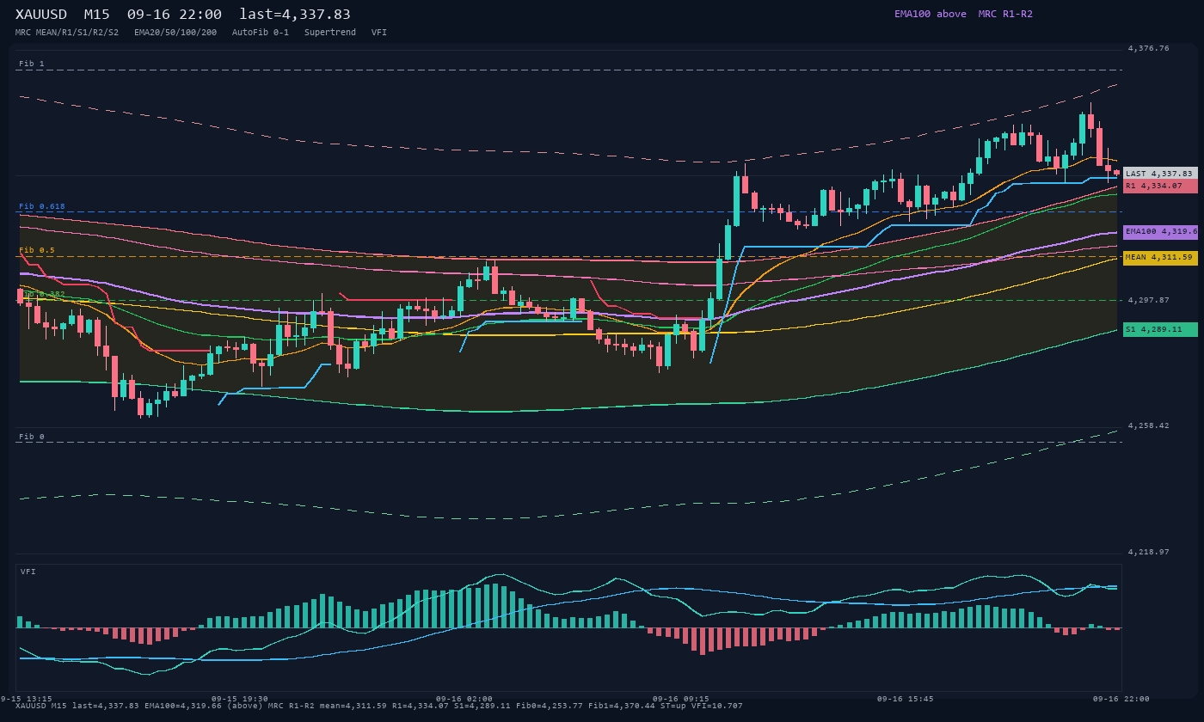
Task: Click the 4,376.76 price axis label
Action: tap(1148, 48)
